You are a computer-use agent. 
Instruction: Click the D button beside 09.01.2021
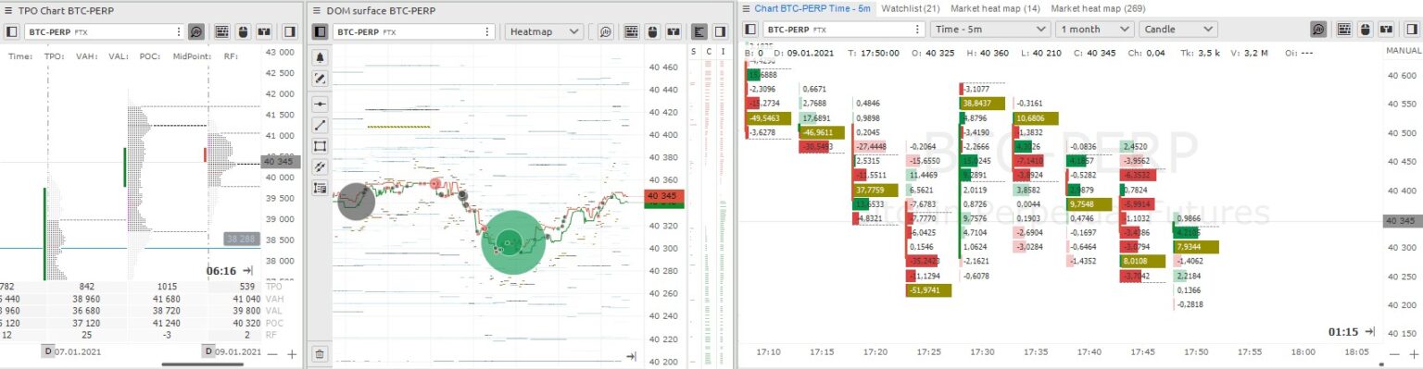tap(208, 352)
